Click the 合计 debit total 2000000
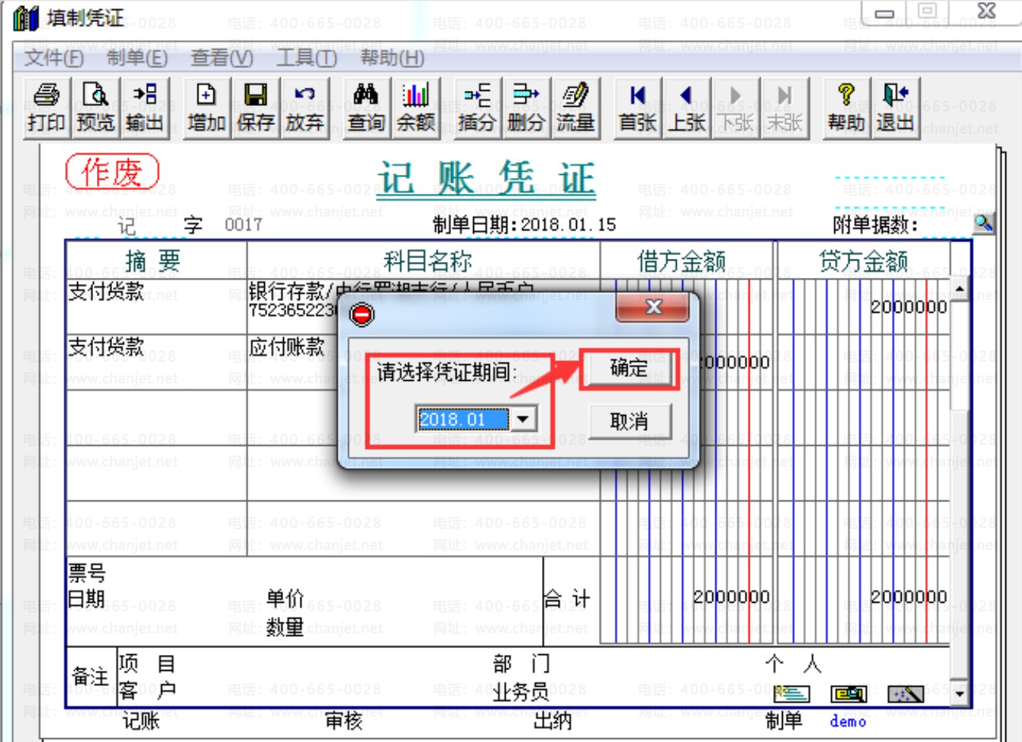1022x742 pixels. coord(731,597)
